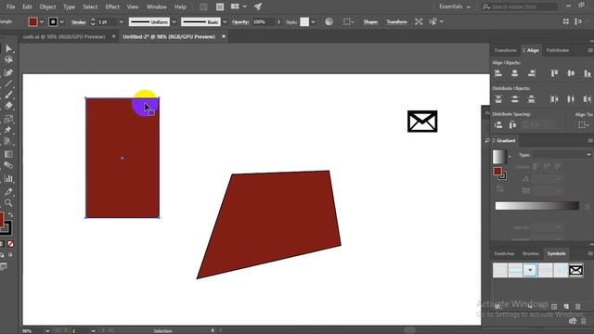Click Horizontal Distribute Left in Distribute Objects

point(554,99)
